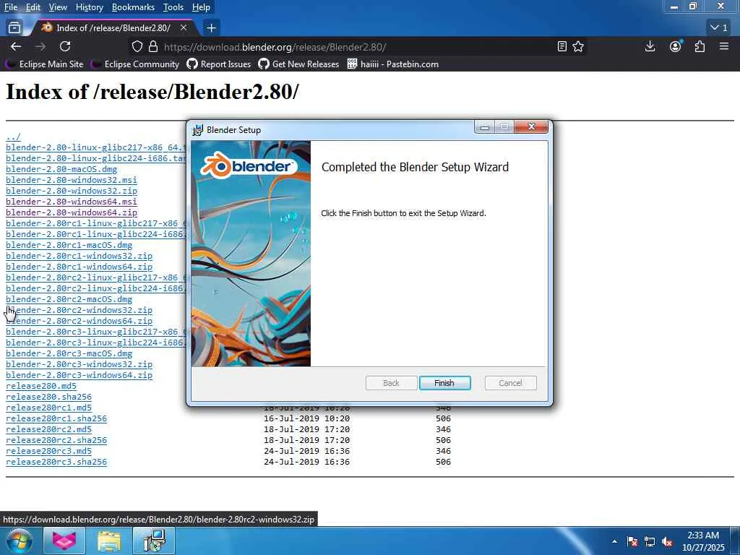The image size is (740, 555).
Task: Bookmark this page with star icon
Action: point(578,46)
